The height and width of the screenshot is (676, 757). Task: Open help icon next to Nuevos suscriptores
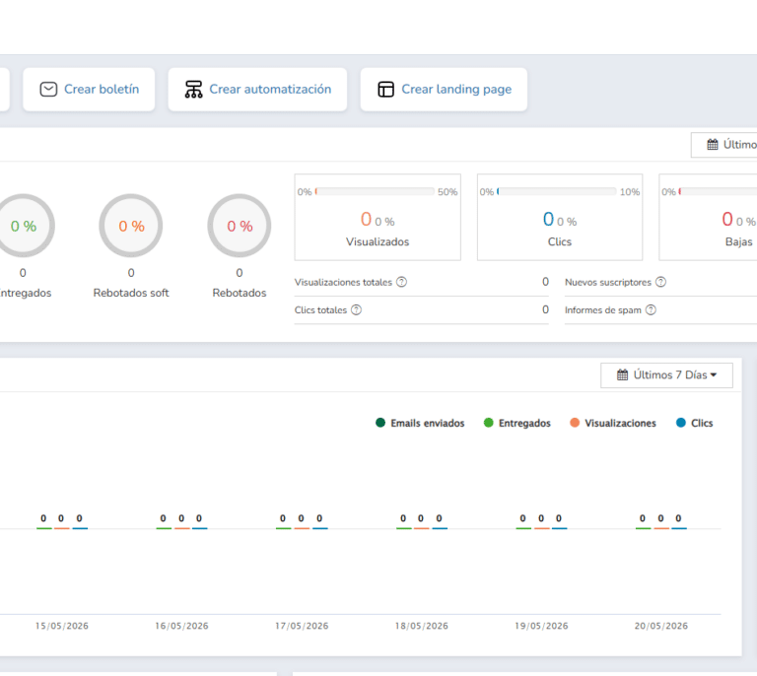[x=661, y=282]
